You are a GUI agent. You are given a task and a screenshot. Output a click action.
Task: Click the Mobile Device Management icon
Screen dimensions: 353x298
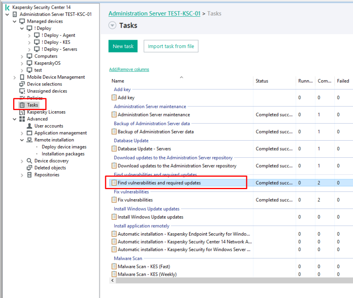coord(22,77)
